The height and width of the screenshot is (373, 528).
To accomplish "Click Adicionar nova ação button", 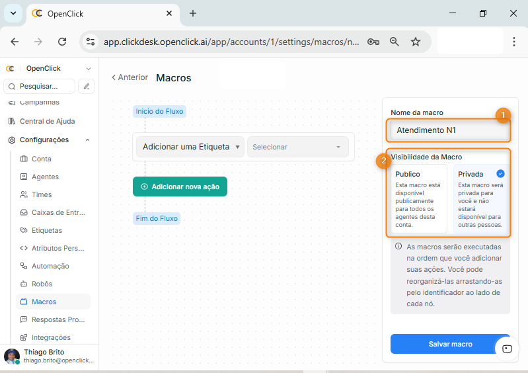I will point(180,187).
